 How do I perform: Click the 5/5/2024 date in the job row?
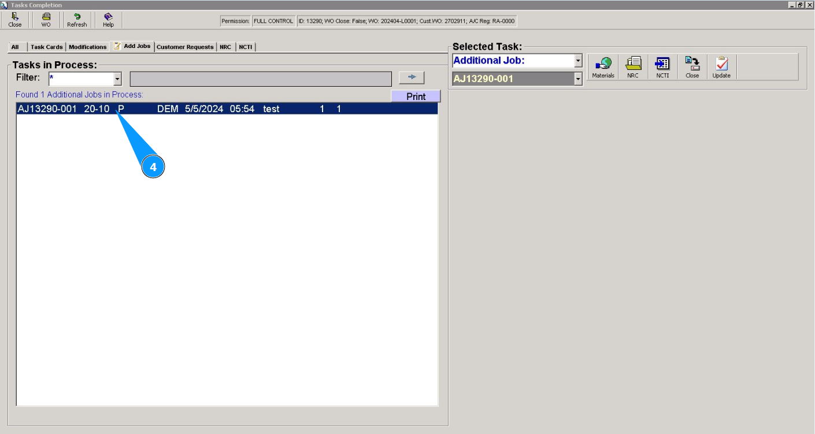click(x=204, y=109)
